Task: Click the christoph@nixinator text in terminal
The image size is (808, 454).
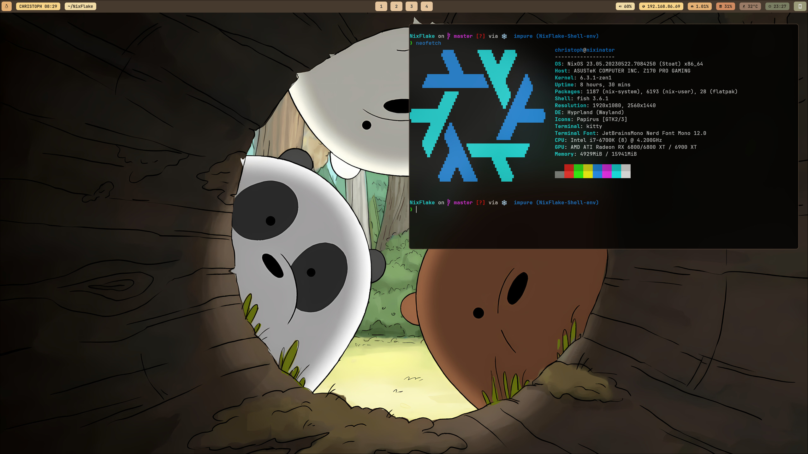Action: 585,50
